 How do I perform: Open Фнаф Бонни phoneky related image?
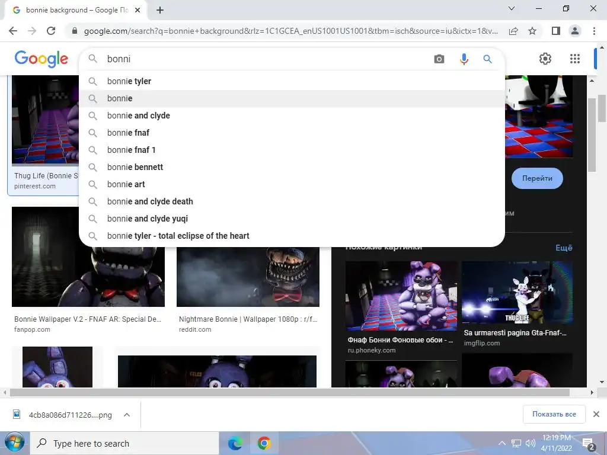point(401,296)
